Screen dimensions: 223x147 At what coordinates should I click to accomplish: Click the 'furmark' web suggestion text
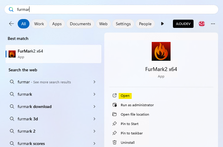click(x=25, y=94)
